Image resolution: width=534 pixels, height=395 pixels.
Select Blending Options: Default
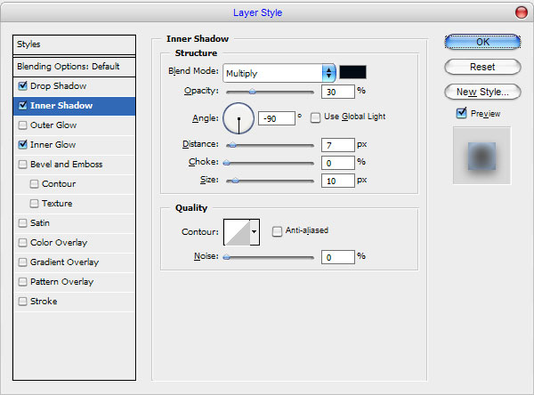click(74, 67)
